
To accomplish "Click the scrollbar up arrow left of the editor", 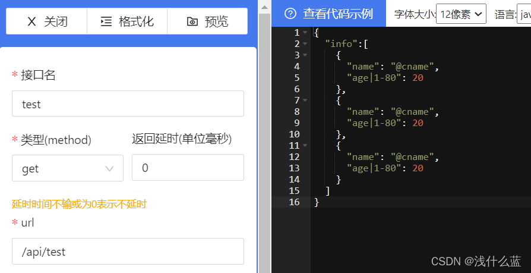I will [x=264, y=7].
